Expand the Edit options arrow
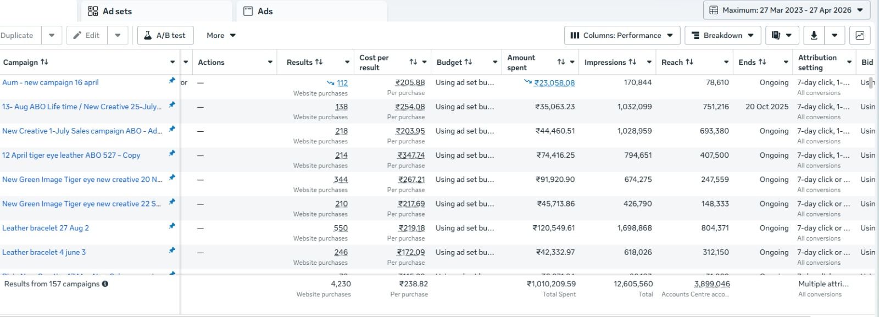Screen dimensions: 879x317 coord(118,35)
